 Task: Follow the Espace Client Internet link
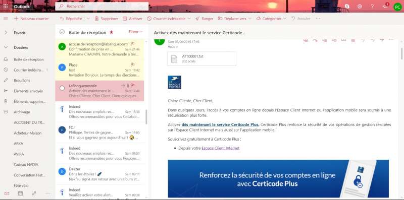pos(220,148)
